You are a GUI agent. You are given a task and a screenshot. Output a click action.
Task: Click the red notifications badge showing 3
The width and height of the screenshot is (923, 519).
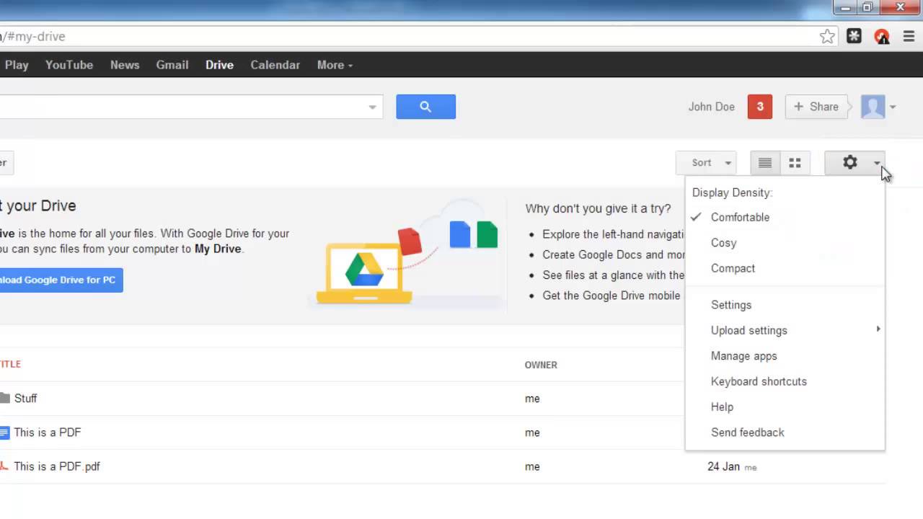[760, 107]
